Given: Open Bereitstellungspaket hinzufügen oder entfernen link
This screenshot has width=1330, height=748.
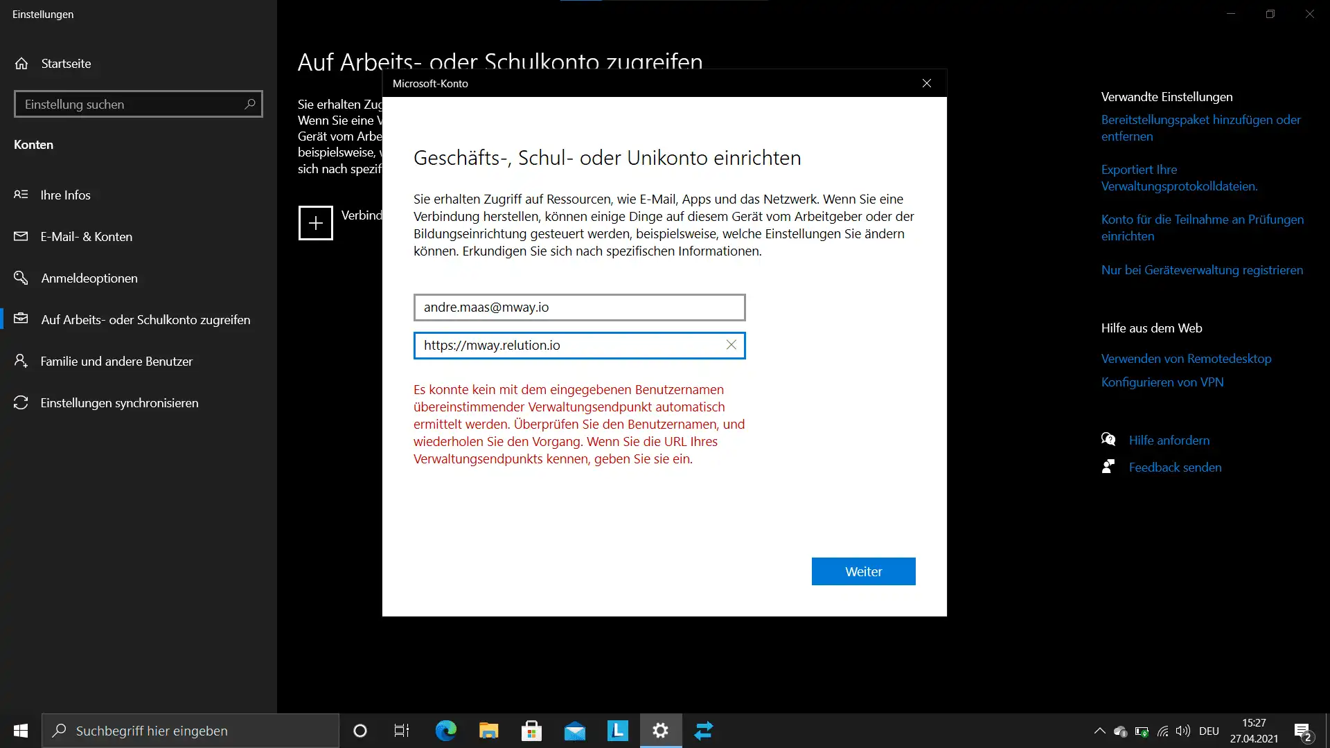Looking at the screenshot, I should point(1200,128).
